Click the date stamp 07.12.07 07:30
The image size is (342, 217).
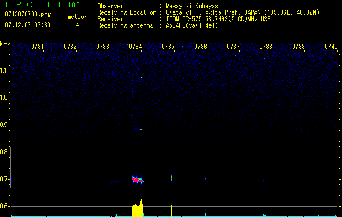coord(28,25)
